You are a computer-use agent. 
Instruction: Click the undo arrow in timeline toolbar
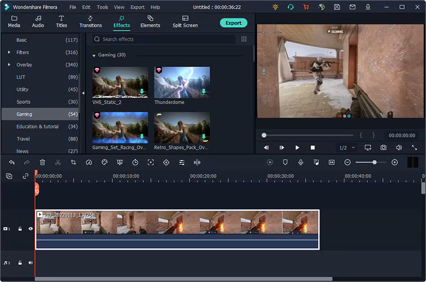(12, 162)
